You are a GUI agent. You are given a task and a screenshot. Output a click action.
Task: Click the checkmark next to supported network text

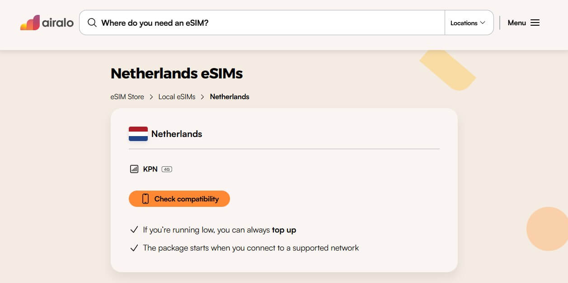(134, 247)
